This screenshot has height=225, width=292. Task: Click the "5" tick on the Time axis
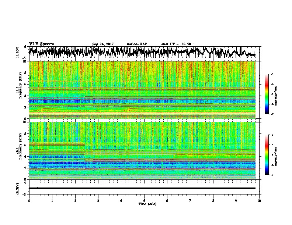click(144, 201)
